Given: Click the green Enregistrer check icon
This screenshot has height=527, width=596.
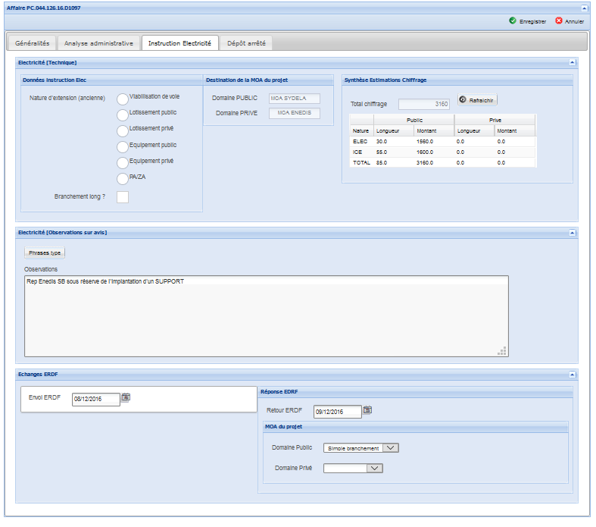Looking at the screenshot, I should point(513,20).
